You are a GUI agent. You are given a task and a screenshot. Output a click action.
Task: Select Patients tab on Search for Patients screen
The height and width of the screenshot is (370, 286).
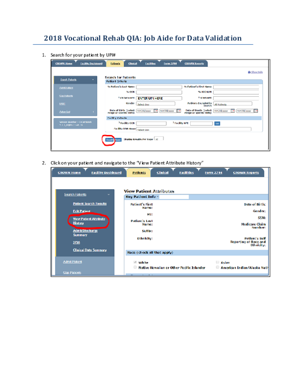tap(115, 63)
